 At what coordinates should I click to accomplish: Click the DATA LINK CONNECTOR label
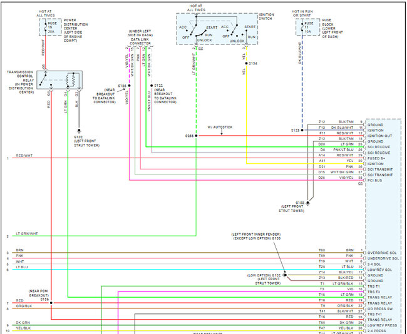pyautogui.click(x=140, y=41)
